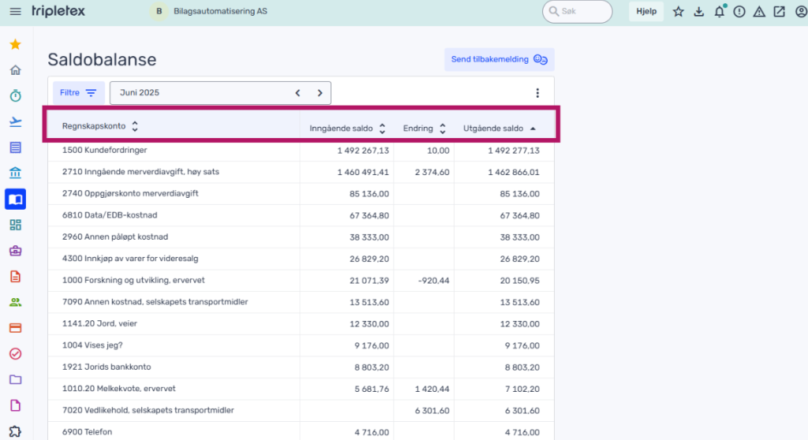Open 2710 Inngående merverdiavgift, høy sats

tap(140, 172)
